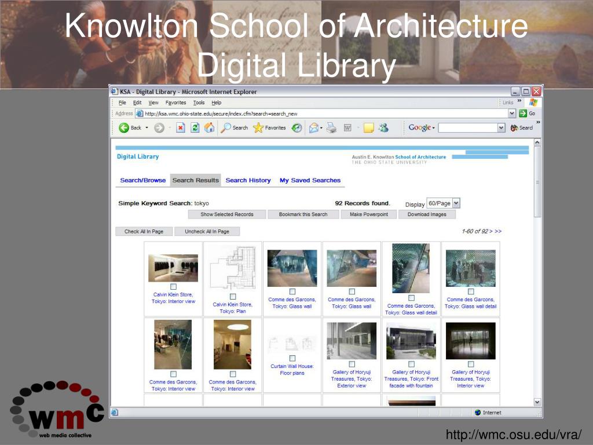Check the top-row rightmost Glass wall detail box

471,291
